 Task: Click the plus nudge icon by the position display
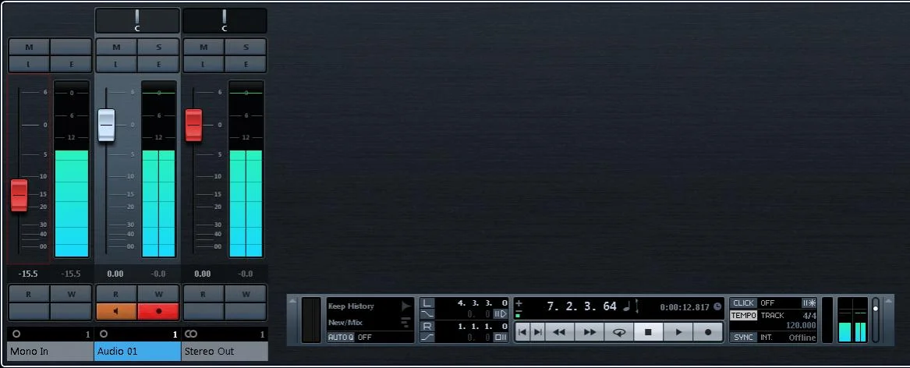click(519, 303)
